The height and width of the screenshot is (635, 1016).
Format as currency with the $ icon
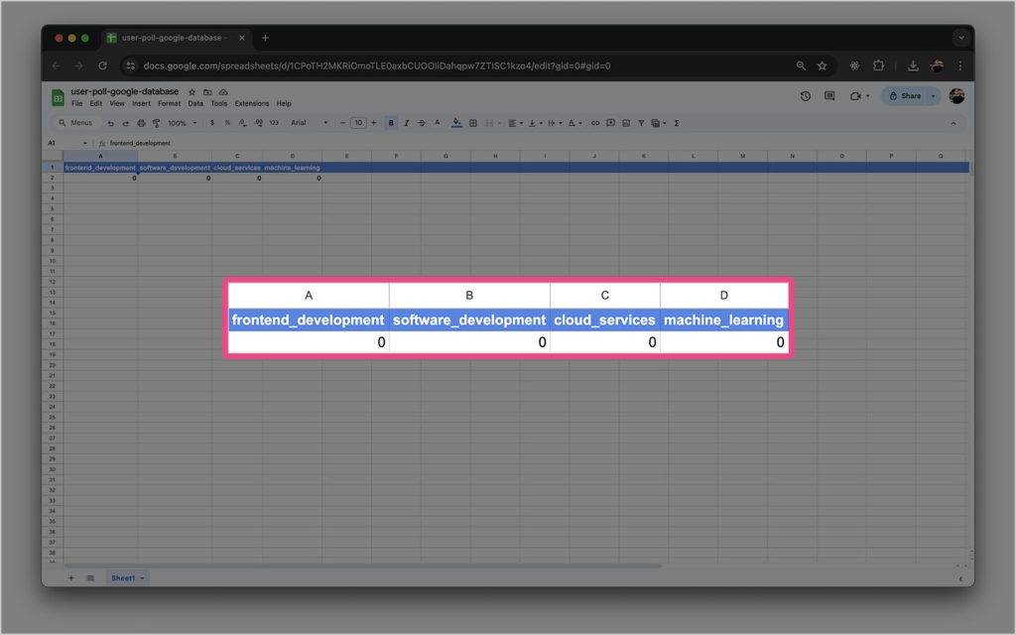point(212,123)
